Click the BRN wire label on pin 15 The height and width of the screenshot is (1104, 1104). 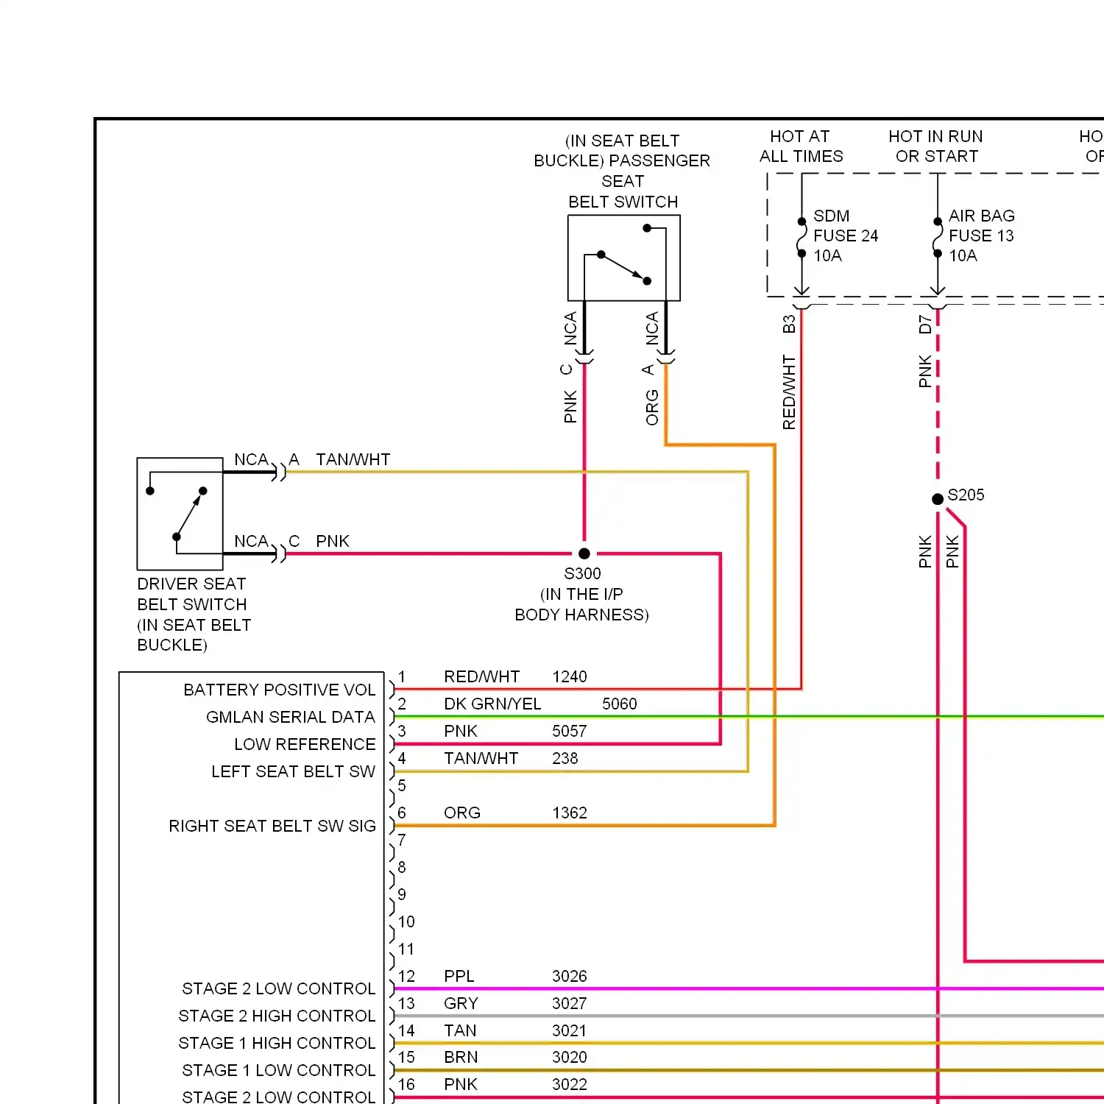click(x=461, y=1058)
